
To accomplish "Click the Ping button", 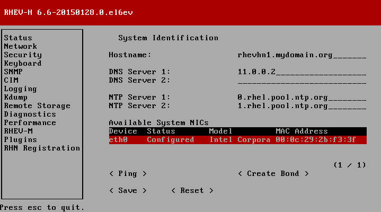I will [x=128, y=174].
